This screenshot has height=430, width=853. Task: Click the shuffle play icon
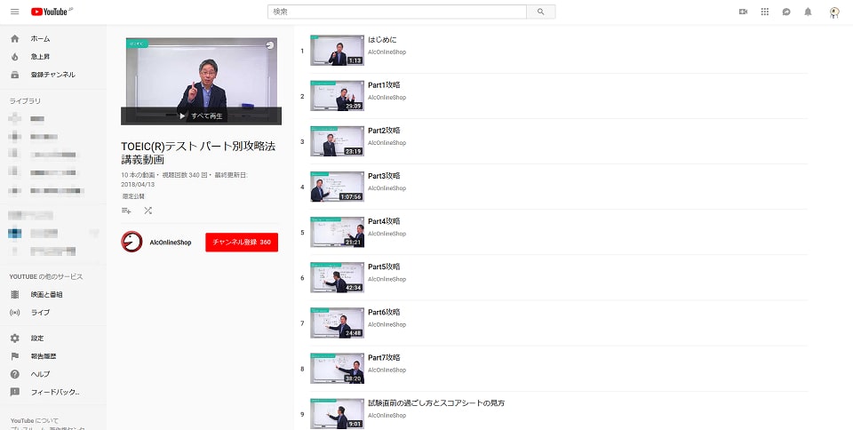[148, 211]
